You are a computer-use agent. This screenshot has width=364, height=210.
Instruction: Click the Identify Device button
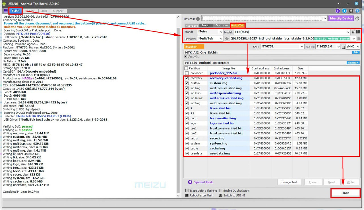click(x=341, y=18)
